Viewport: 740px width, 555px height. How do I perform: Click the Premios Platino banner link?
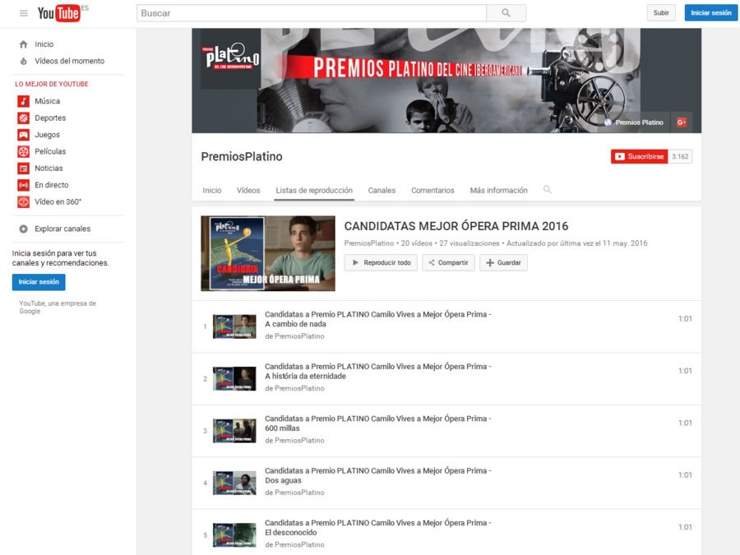[x=639, y=123]
